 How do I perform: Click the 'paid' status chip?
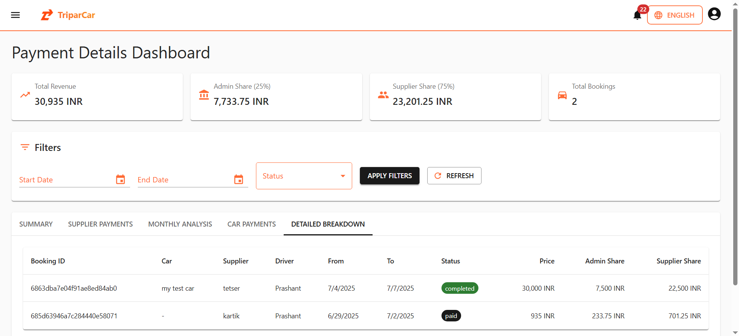tap(451, 316)
